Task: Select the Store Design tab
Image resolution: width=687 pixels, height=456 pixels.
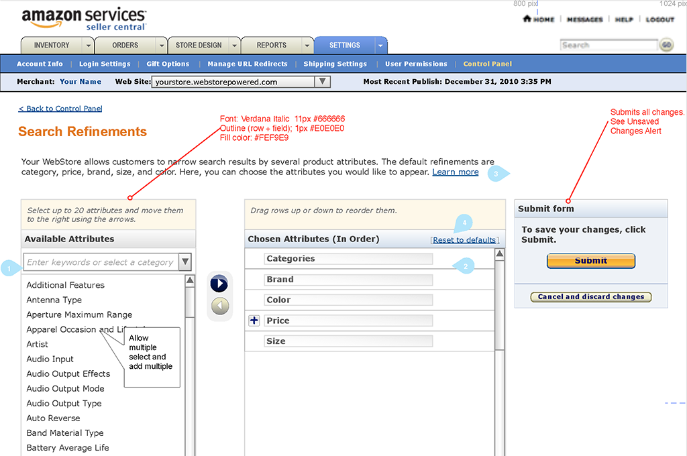Action: 199,45
